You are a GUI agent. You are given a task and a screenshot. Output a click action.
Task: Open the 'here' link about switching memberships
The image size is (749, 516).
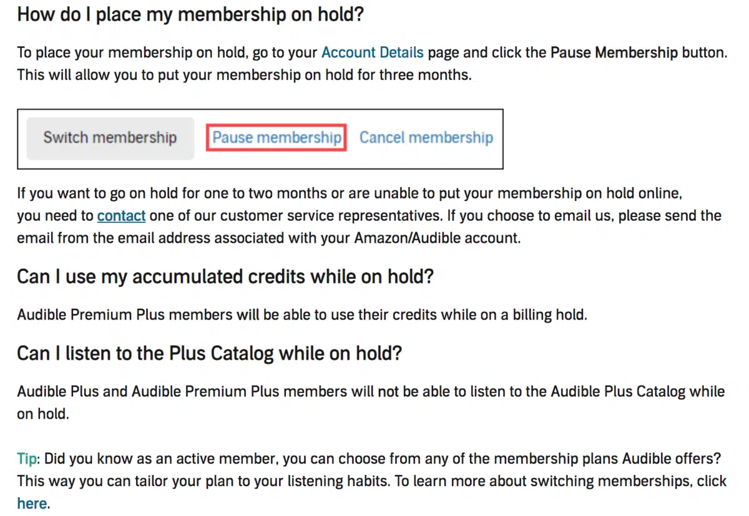point(32,503)
